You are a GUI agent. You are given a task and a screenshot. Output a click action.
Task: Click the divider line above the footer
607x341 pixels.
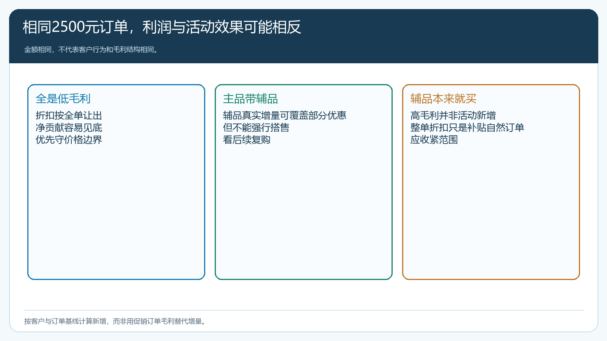click(x=303, y=310)
